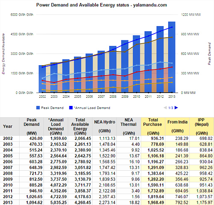Image resolution: width=214 pixels, height=205 pixels.
Task: Go to the next legend page arrow
Action: [x=176, y=108]
